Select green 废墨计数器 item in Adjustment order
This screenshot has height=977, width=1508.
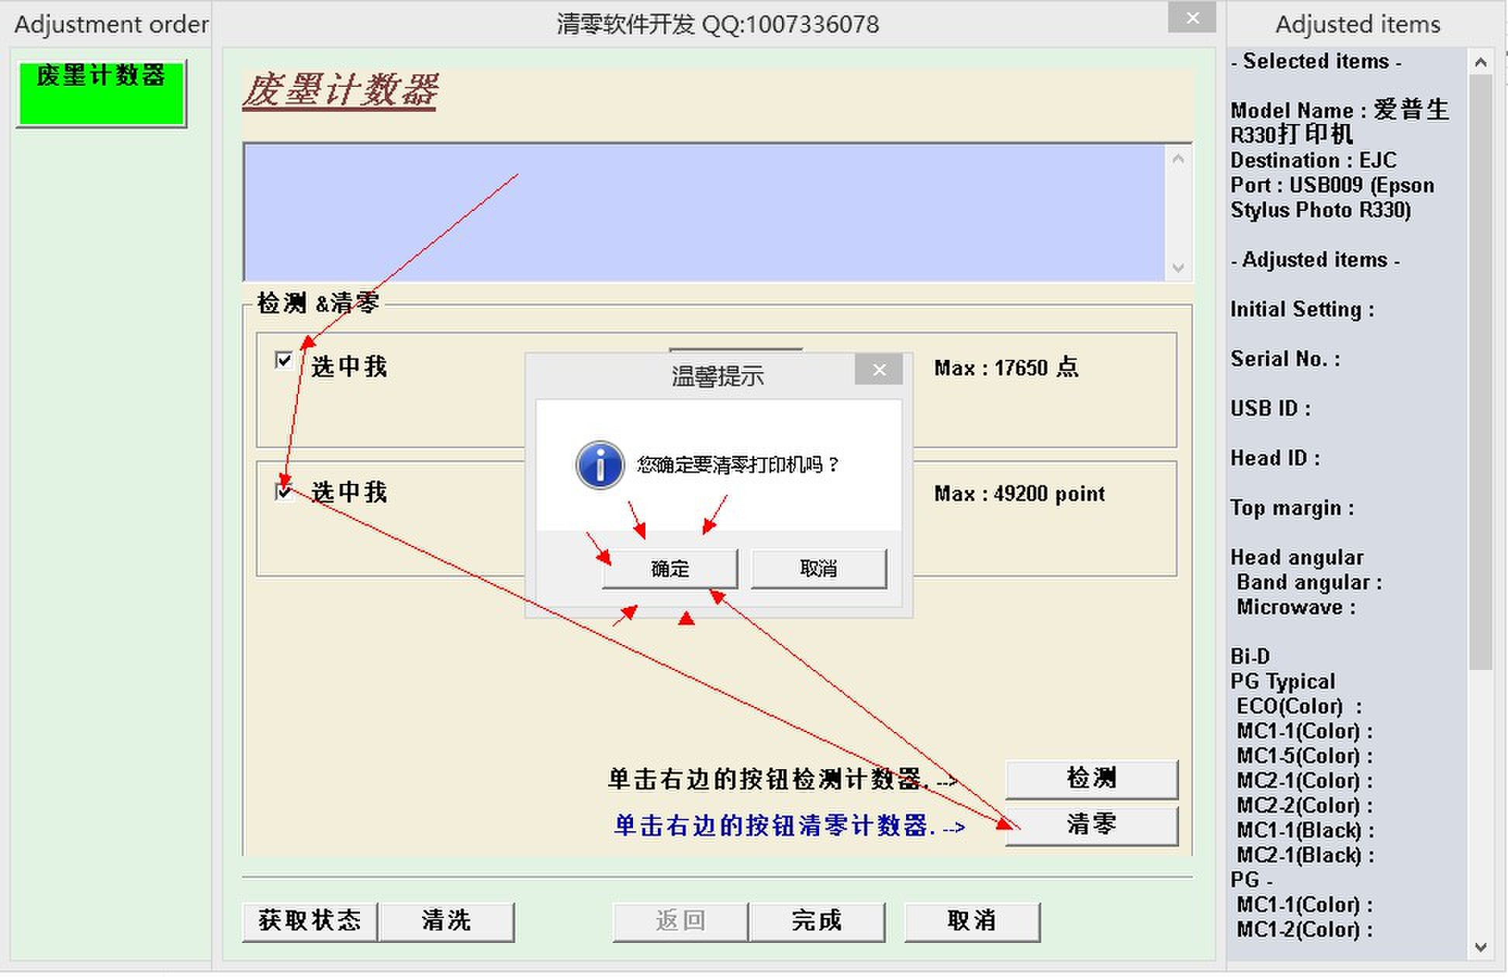pyautogui.click(x=101, y=93)
